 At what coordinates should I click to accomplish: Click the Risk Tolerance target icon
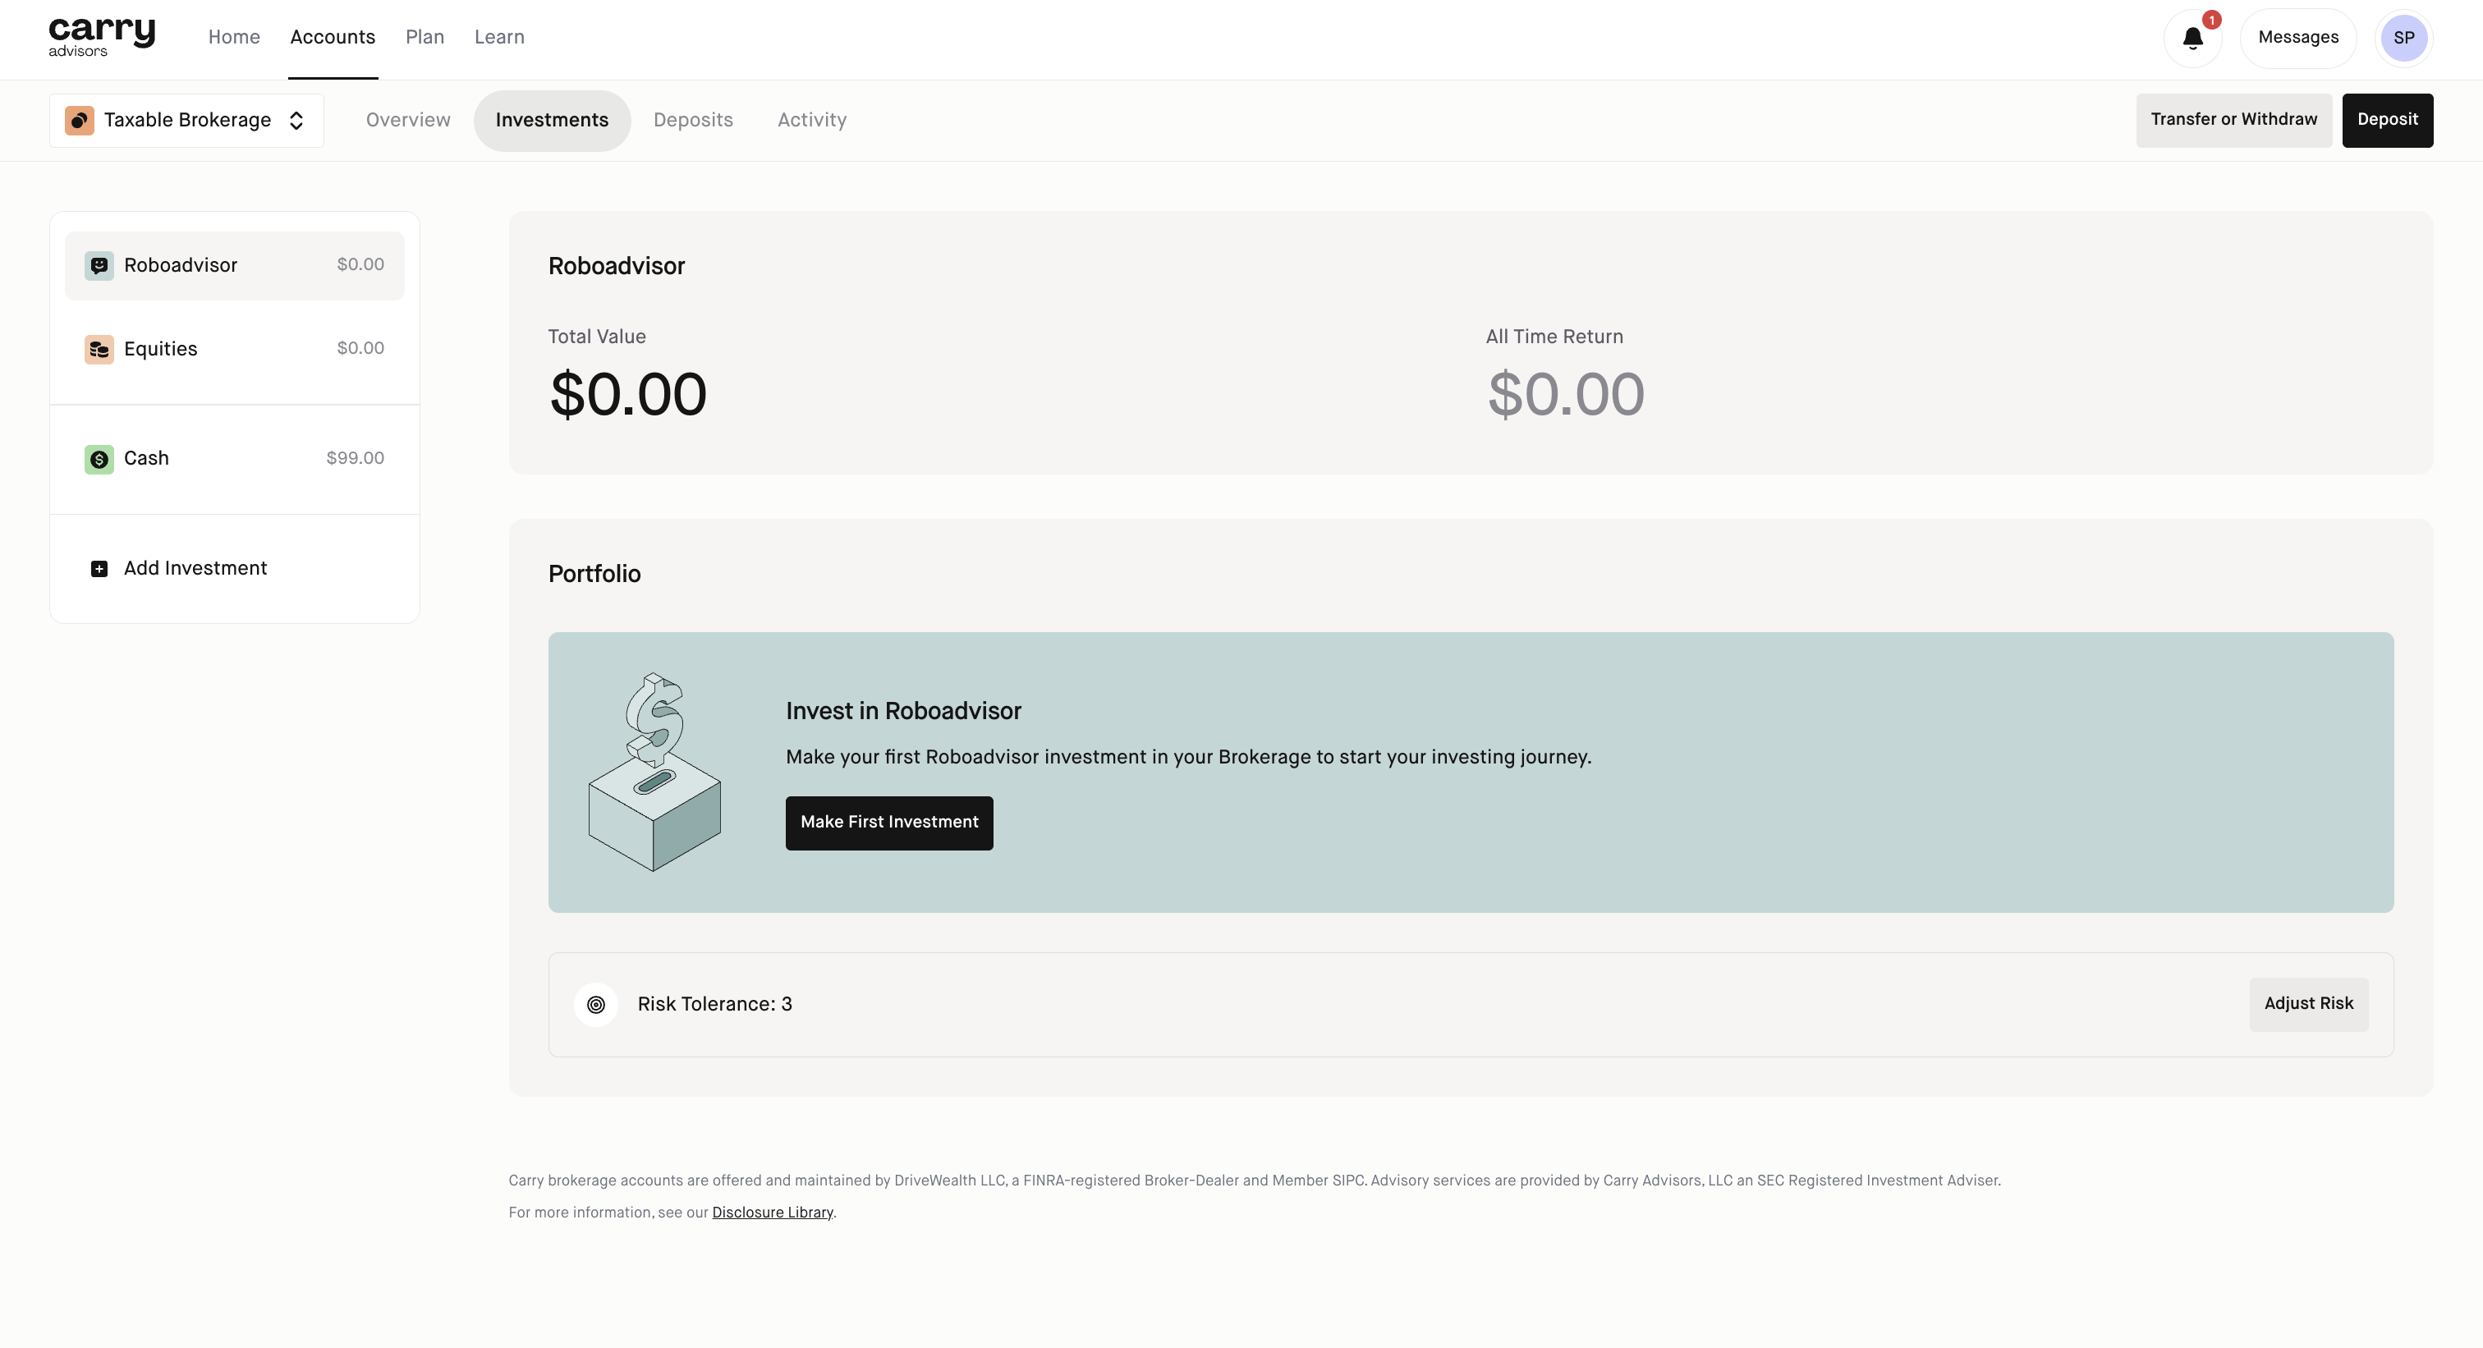pyautogui.click(x=595, y=1004)
